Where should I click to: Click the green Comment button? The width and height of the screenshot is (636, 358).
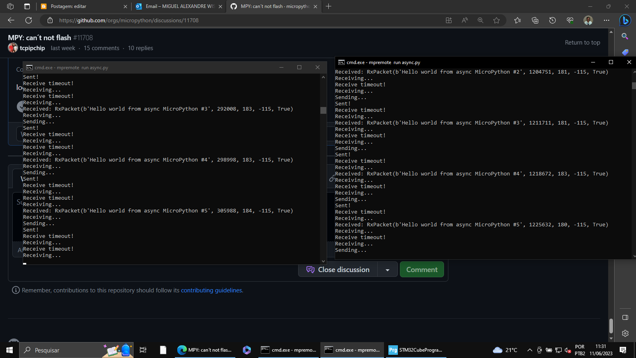click(x=421, y=269)
